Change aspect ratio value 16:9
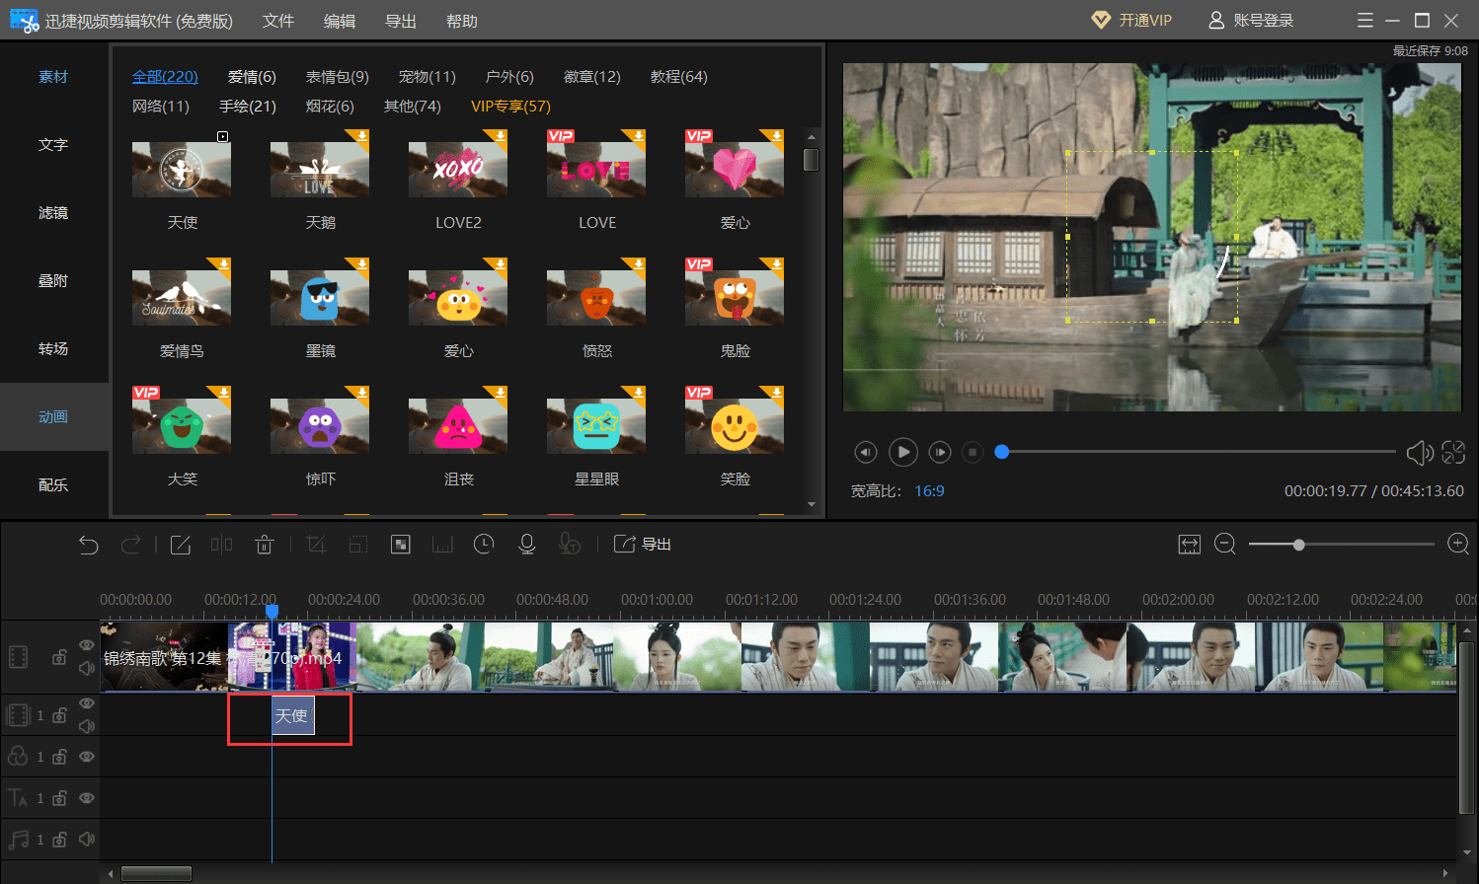The width and height of the screenshot is (1479, 884). click(x=929, y=491)
